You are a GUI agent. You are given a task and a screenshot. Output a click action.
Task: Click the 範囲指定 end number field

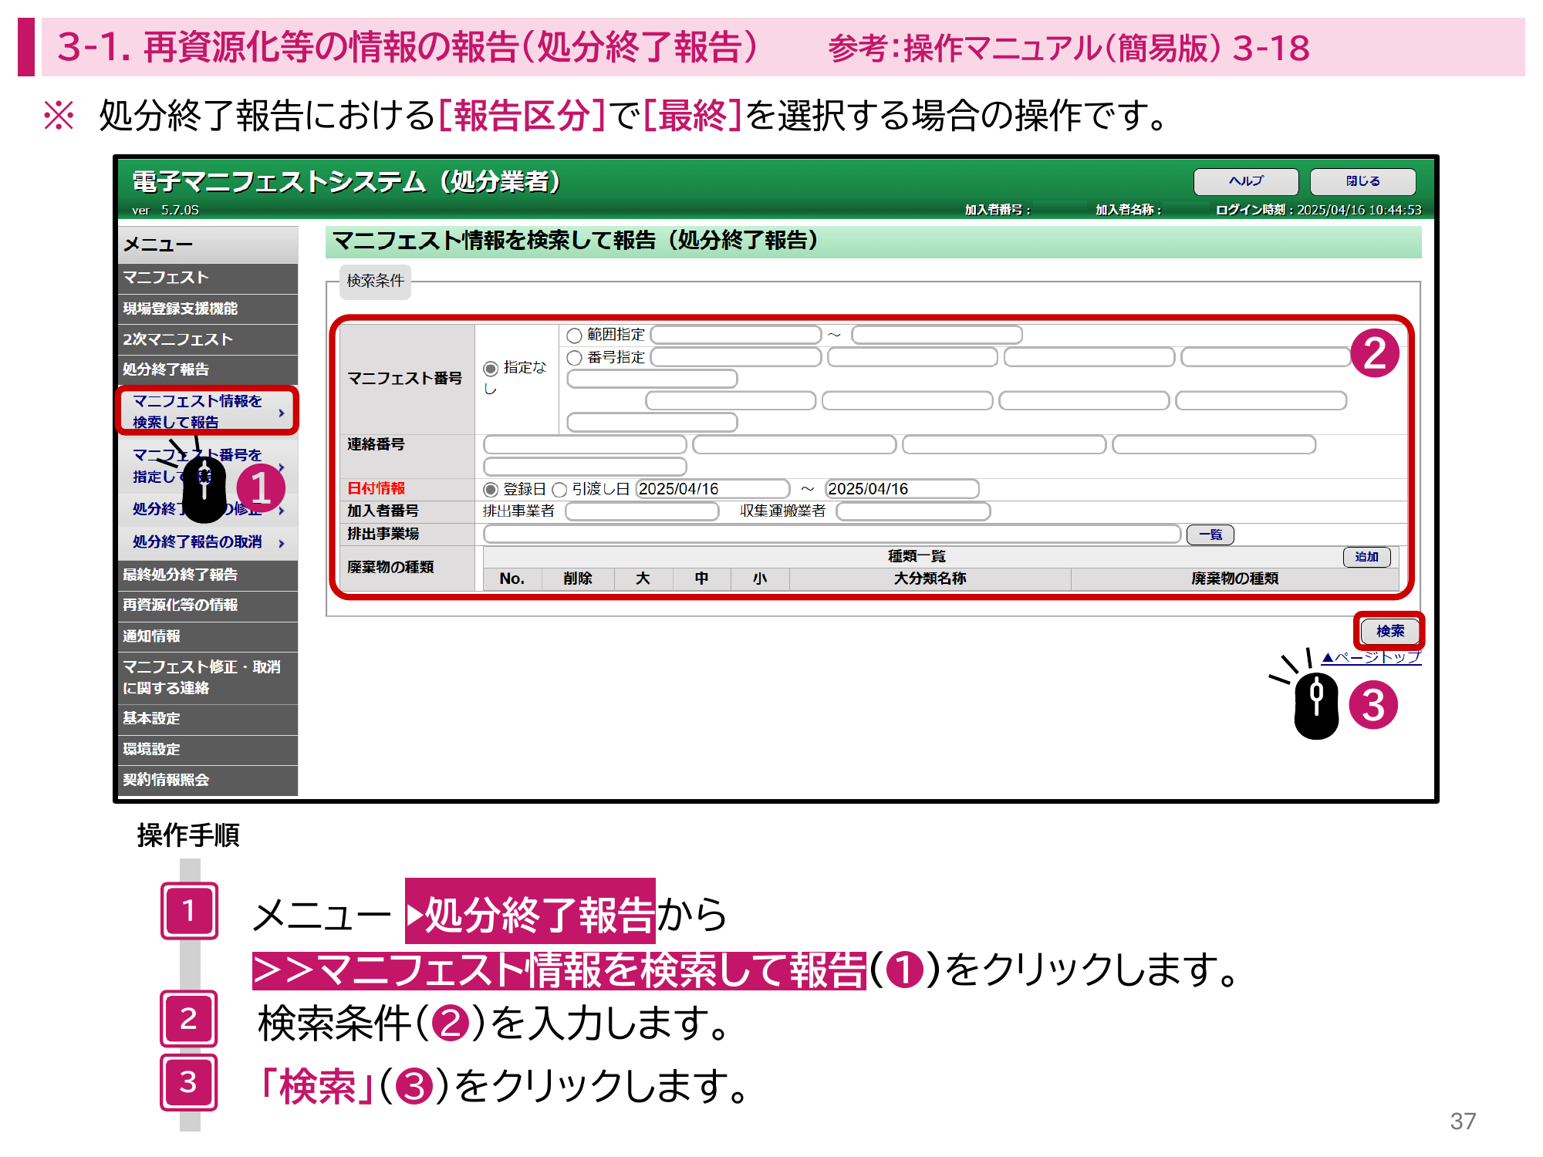(937, 335)
